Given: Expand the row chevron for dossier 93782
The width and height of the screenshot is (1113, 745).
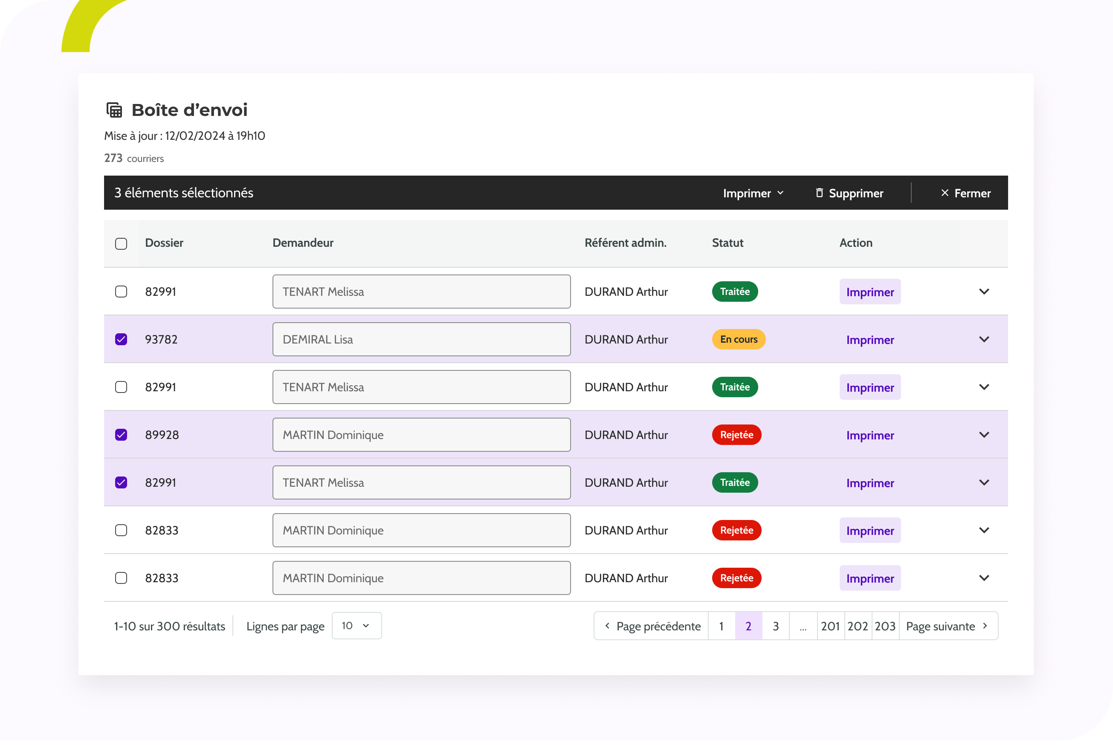Looking at the screenshot, I should click(x=984, y=339).
